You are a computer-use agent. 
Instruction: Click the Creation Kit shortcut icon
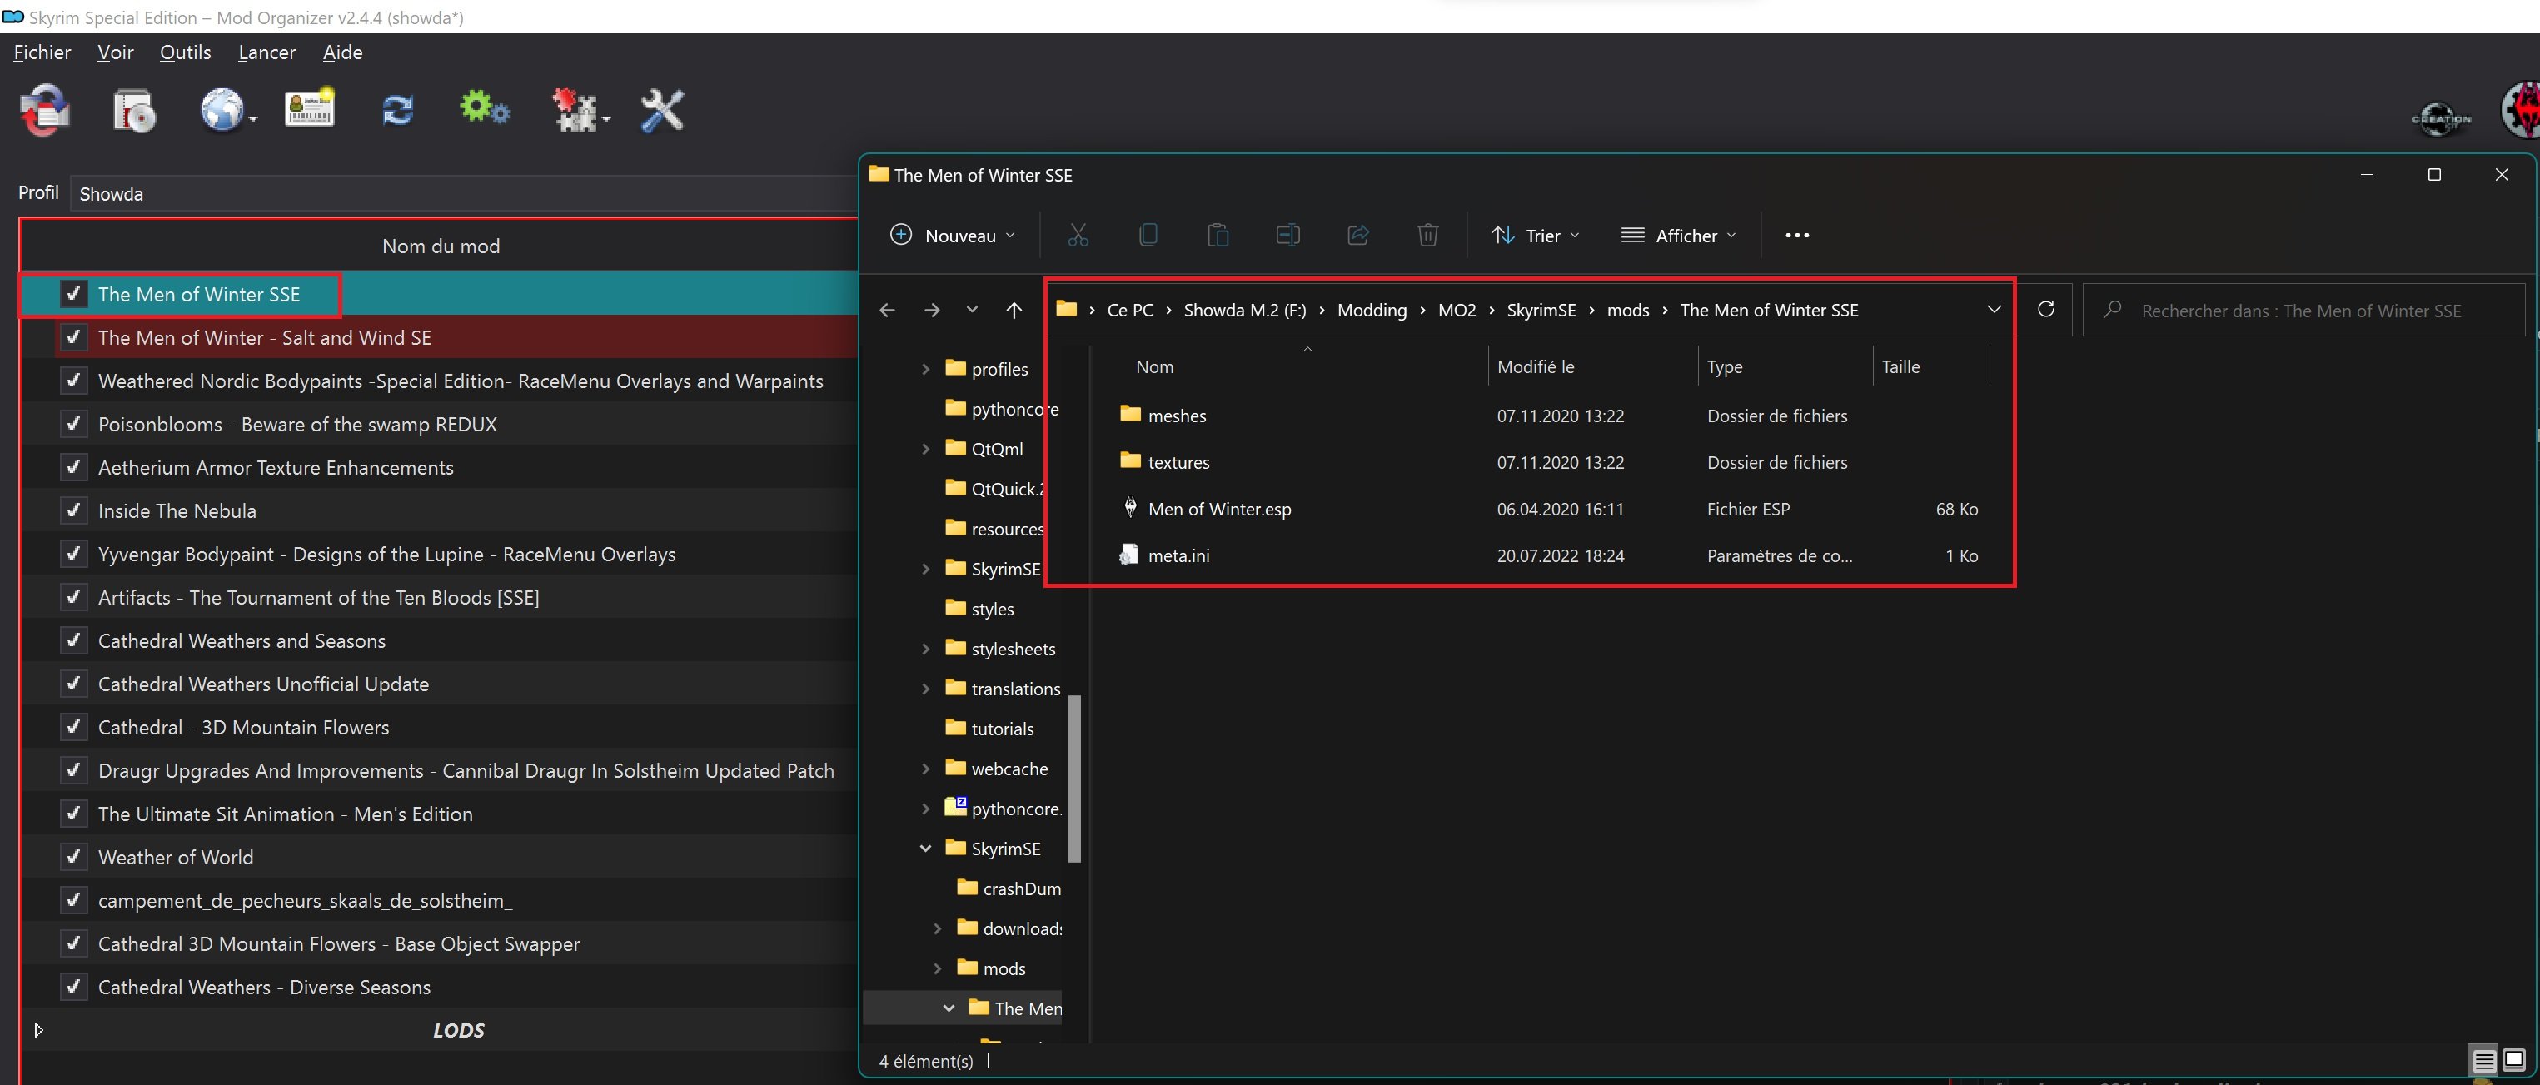click(2442, 119)
